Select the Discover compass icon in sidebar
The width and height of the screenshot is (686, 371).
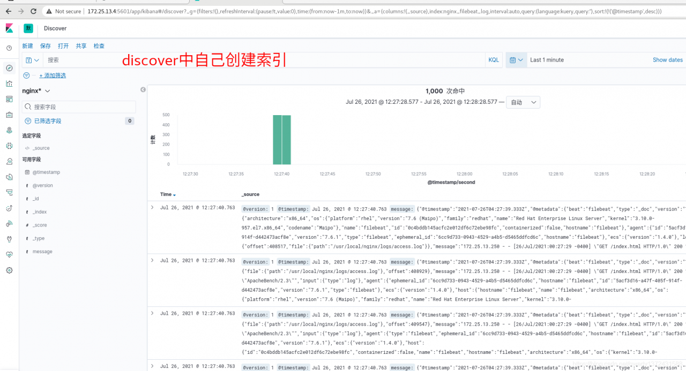[9, 68]
